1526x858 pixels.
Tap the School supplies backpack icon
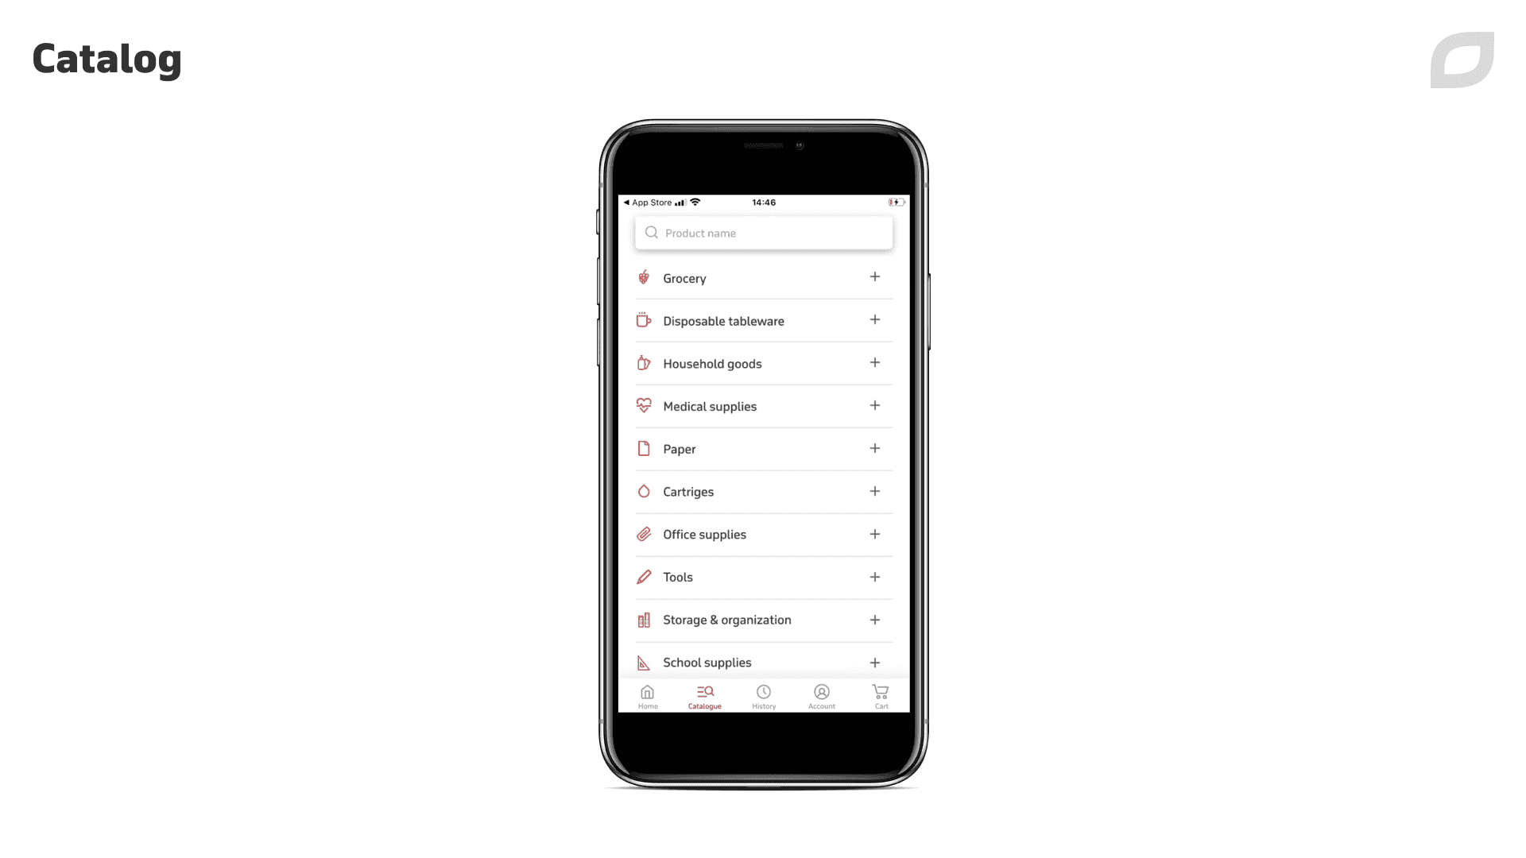tap(644, 661)
